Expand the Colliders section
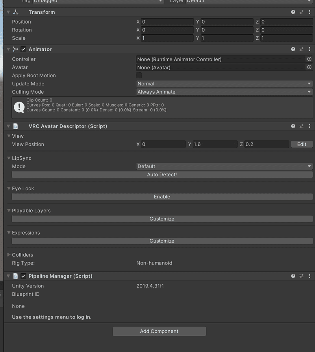The width and height of the screenshot is (315, 352). pyautogui.click(x=9, y=255)
